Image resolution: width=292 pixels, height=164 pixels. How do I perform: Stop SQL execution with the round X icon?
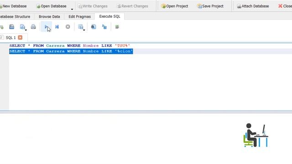(68, 27)
